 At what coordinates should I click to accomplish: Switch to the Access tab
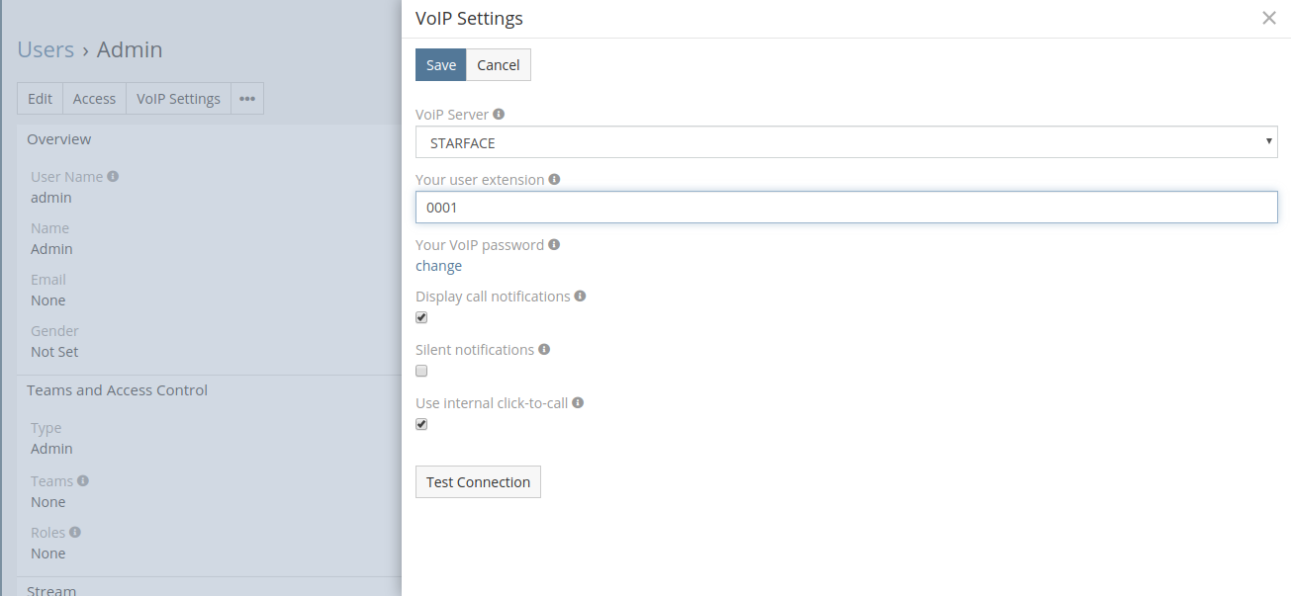pos(94,98)
